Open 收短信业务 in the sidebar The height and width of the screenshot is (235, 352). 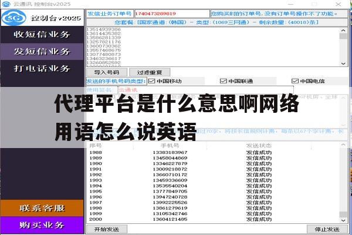click(42, 35)
